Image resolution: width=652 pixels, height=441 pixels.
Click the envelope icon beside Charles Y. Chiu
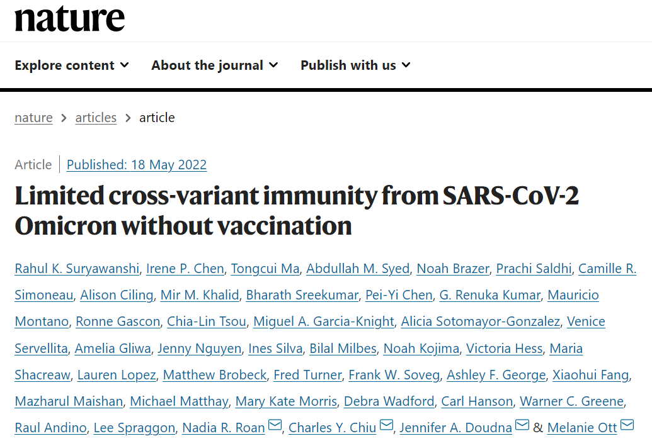(x=386, y=425)
